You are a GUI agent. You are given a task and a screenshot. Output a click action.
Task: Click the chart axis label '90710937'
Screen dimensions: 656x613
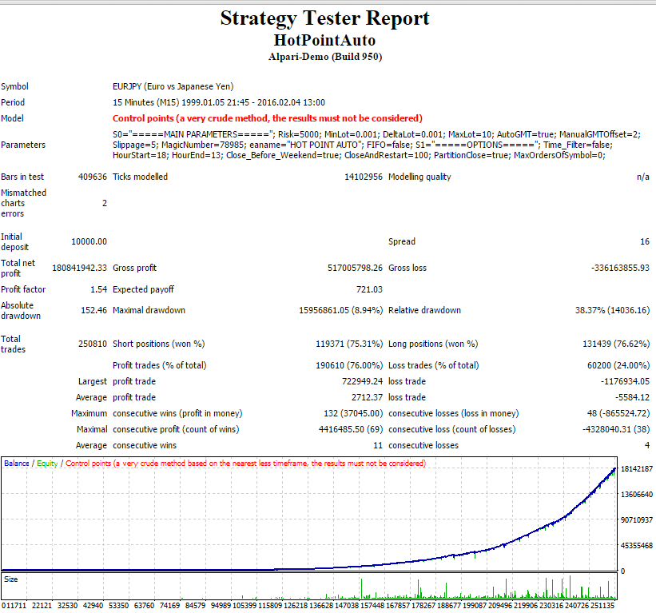click(x=636, y=520)
